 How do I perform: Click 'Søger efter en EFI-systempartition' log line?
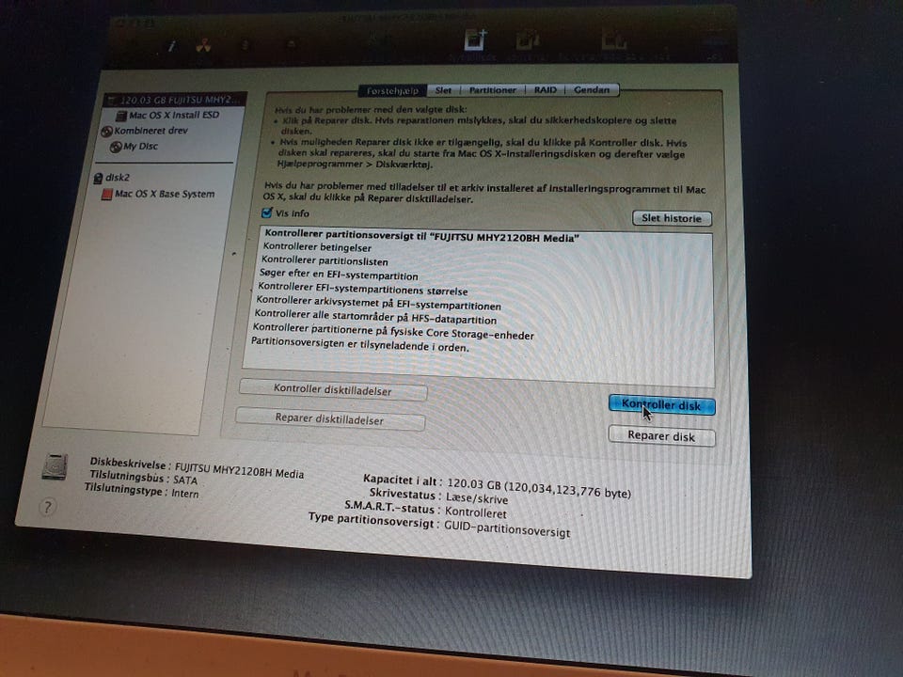click(x=339, y=275)
